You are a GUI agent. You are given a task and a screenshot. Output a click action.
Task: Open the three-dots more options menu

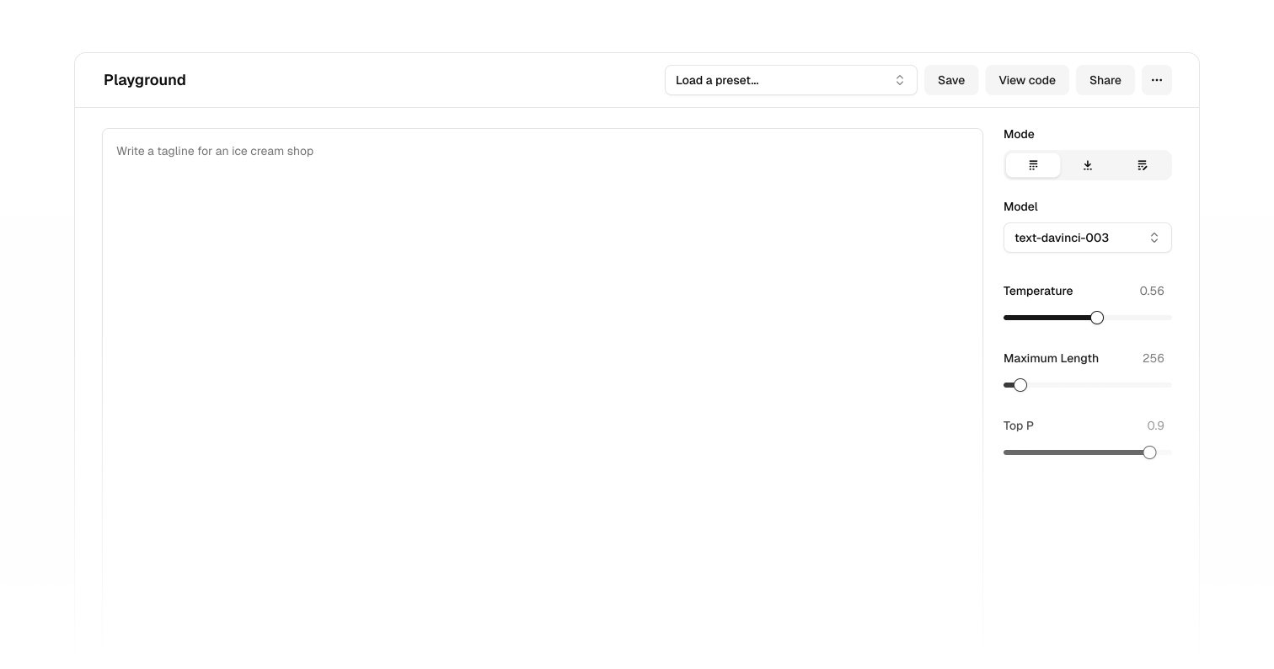coord(1157,80)
